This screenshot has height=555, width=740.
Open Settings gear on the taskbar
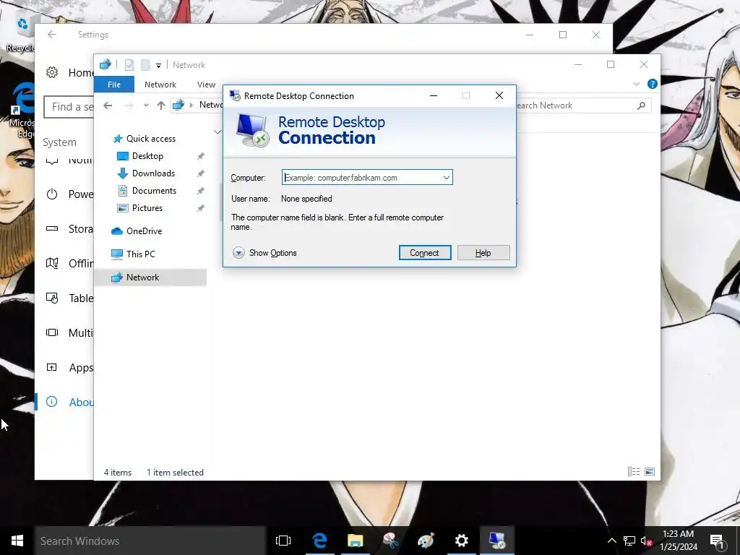tap(461, 541)
